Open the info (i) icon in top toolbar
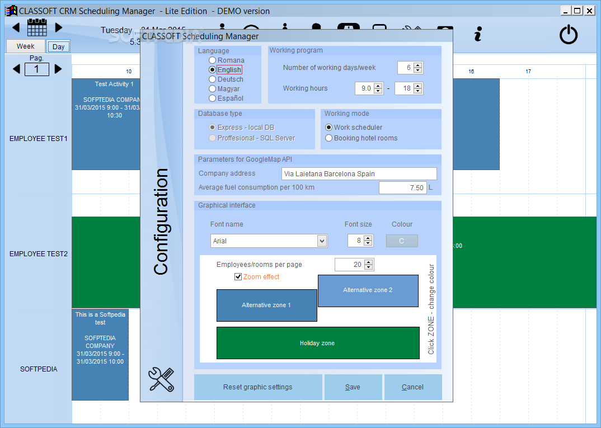The height and width of the screenshot is (428, 601). (477, 34)
